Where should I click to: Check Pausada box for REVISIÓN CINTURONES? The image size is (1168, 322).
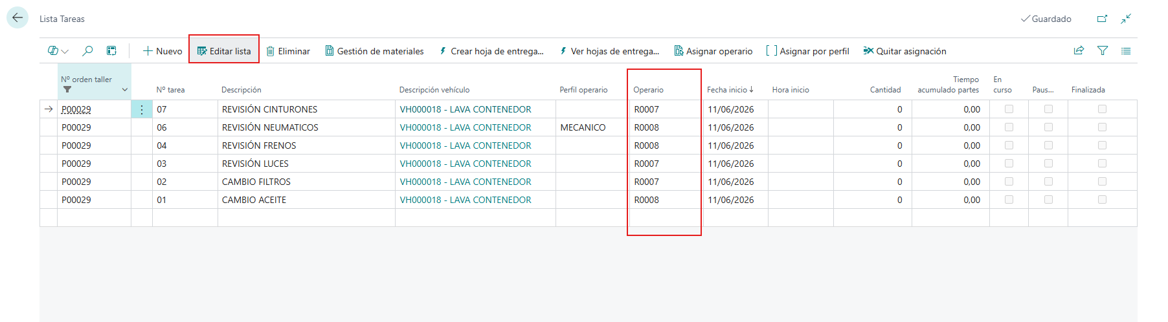pyautogui.click(x=1048, y=109)
